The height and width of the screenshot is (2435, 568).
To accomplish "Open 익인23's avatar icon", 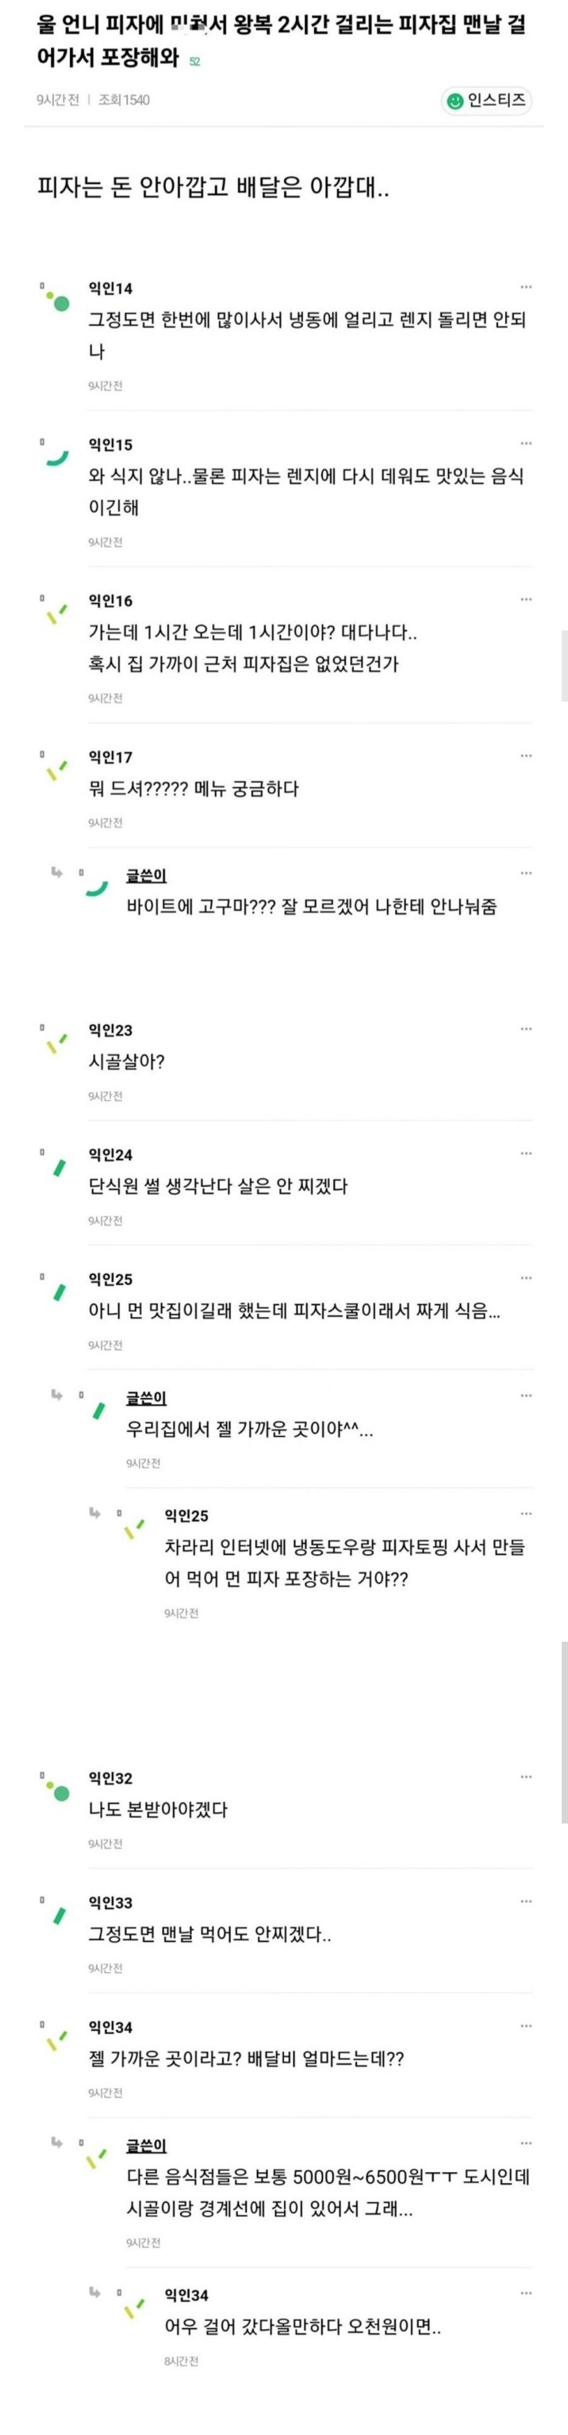I will 57,1045.
